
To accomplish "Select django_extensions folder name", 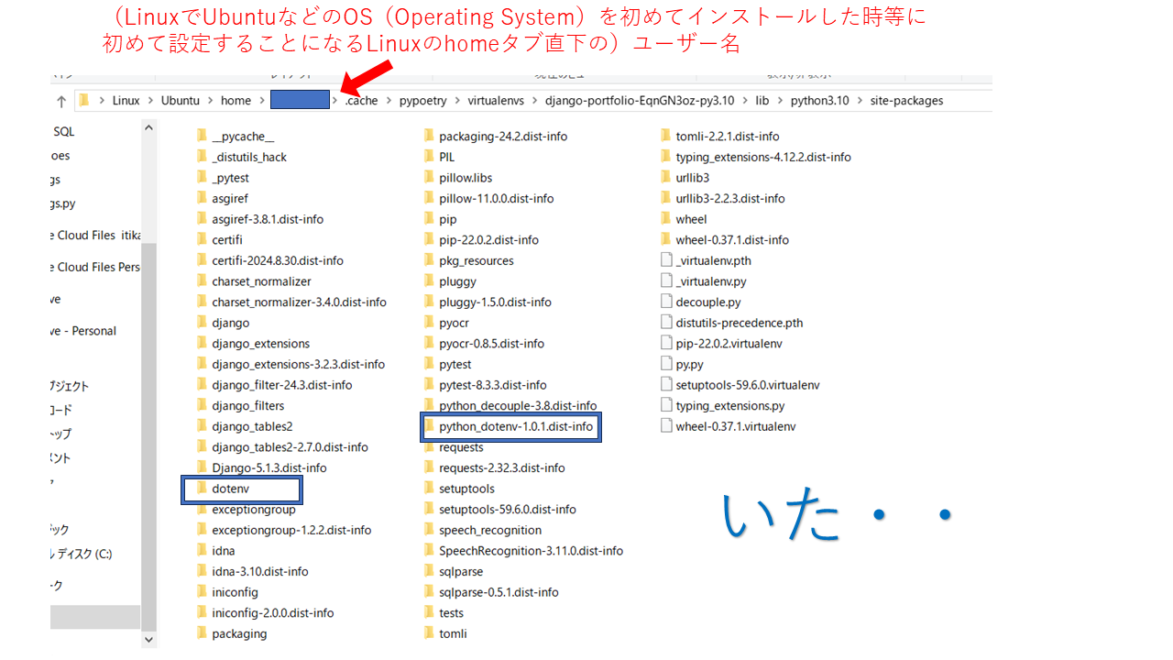I will click(x=260, y=344).
